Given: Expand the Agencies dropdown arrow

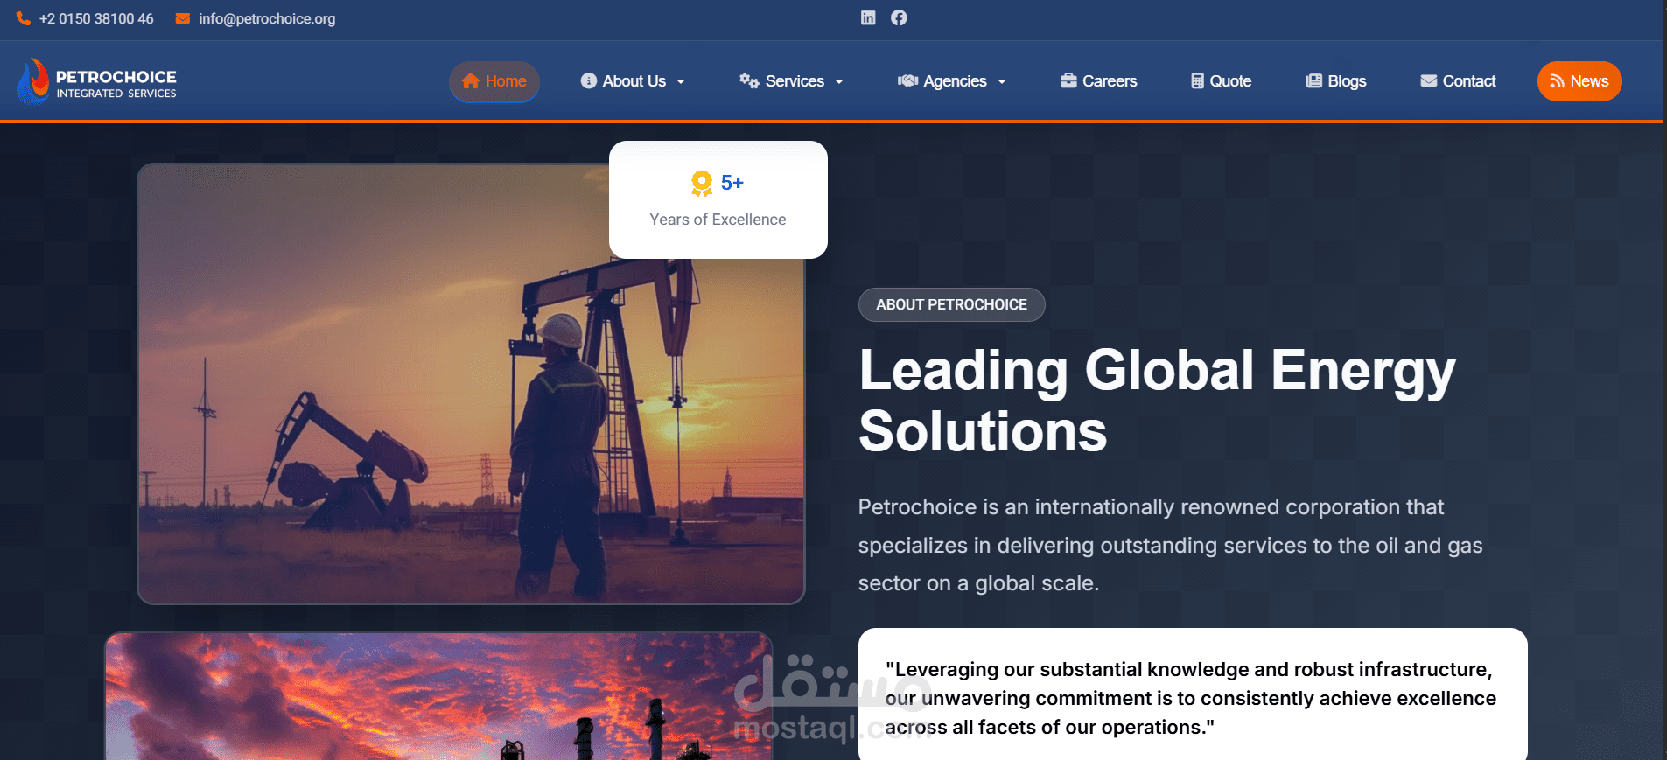Looking at the screenshot, I should tap(1002, 82).
